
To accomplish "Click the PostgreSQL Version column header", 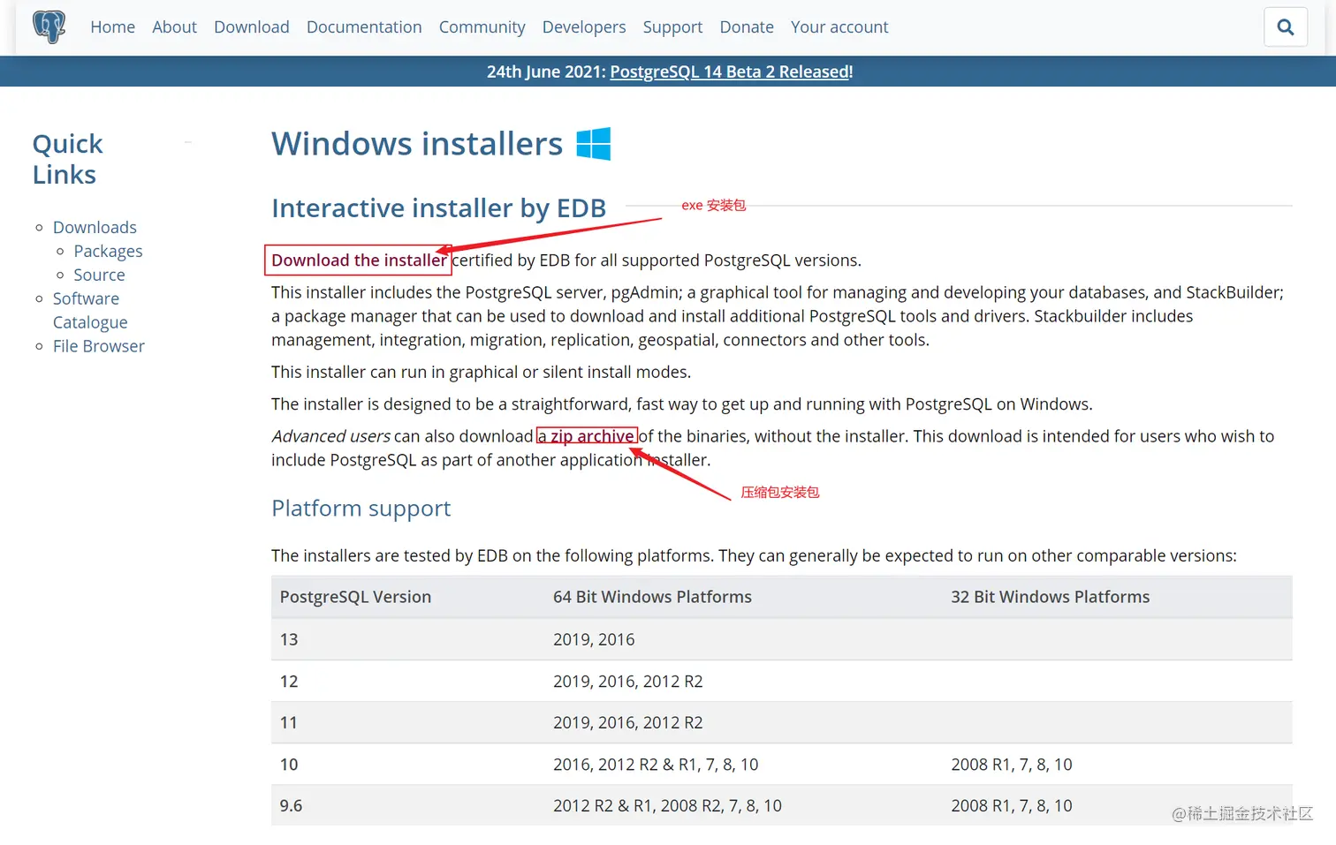I will pyautogui.click(x=355, y=597).
